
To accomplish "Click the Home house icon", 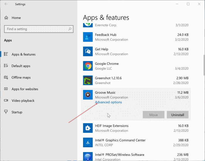I will click(x=6, y=18).
